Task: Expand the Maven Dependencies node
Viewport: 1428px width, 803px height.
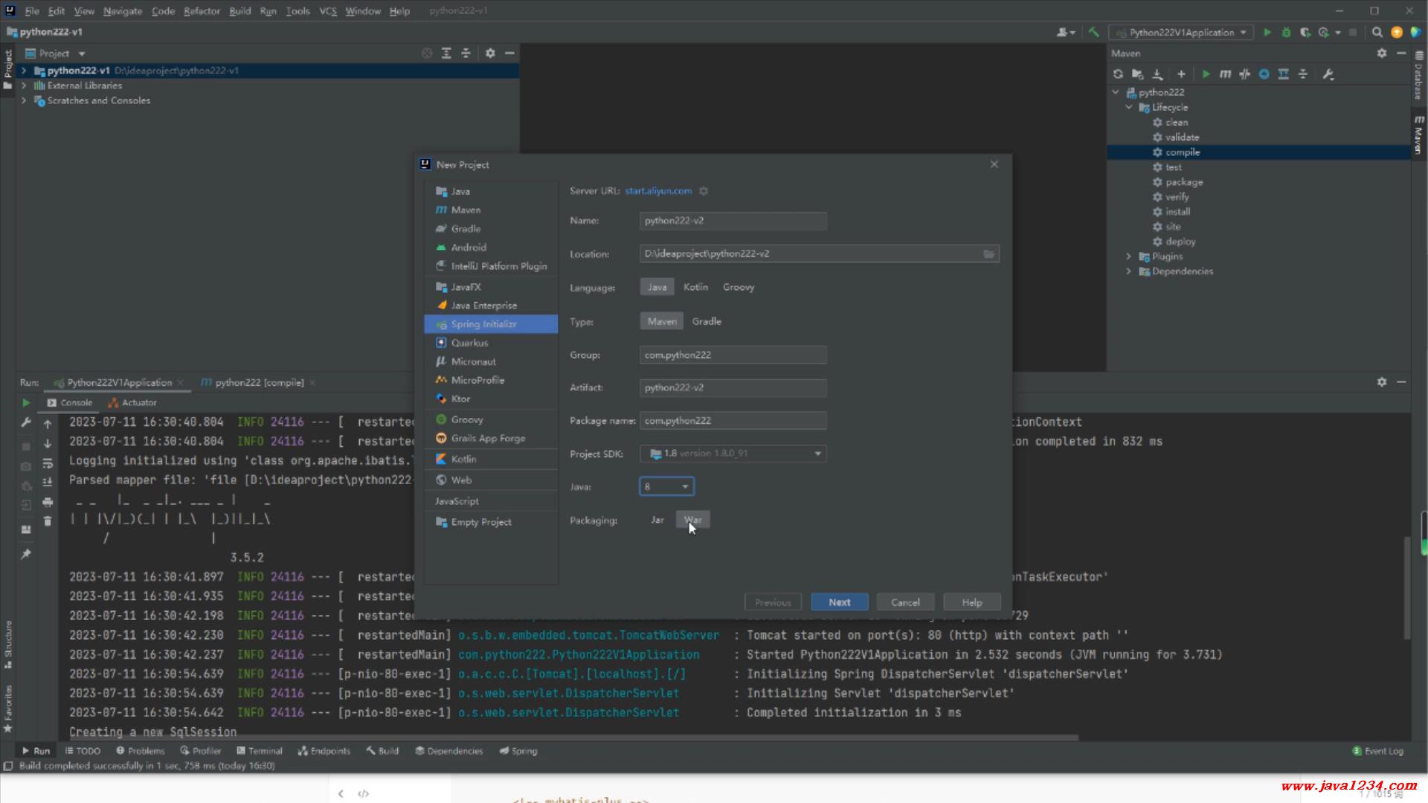Action: pos(1128,271)
